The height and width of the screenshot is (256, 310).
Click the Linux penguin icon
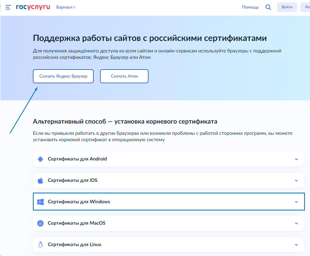pos(40,245)
